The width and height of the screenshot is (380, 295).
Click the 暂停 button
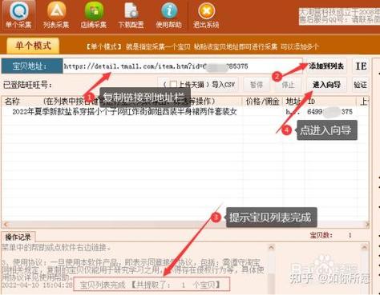click(x=257, y=85)
